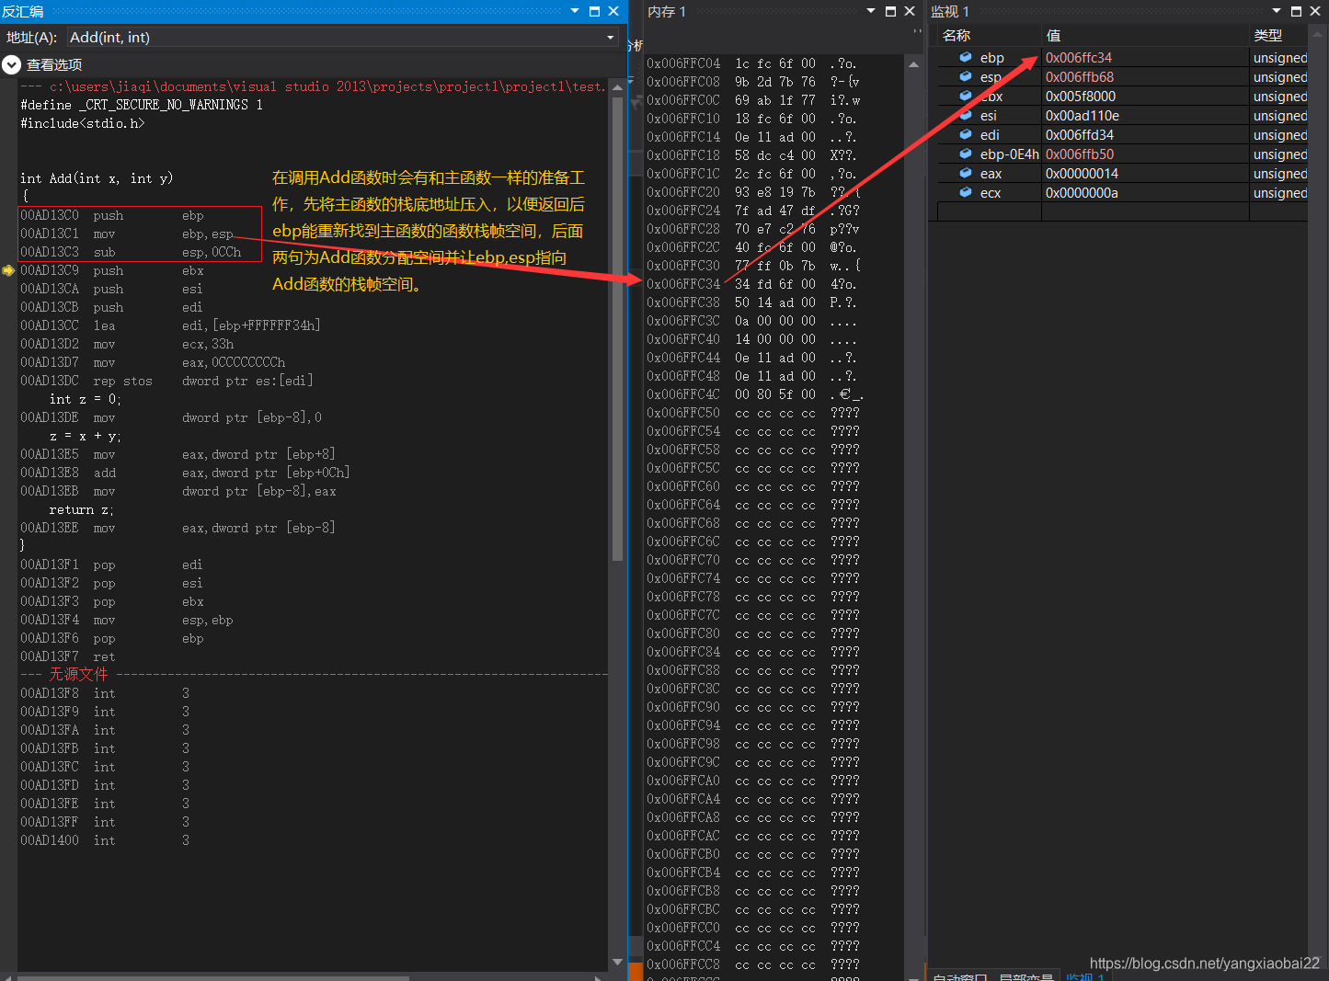Viewport: 1329px width, 981px height.
Task: Switch to the 监视 1 bottom tab
Action: point(1085,976)
